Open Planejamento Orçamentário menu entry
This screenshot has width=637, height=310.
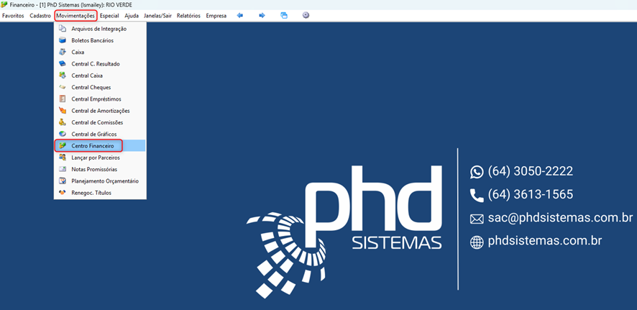[x=104, y=181]
